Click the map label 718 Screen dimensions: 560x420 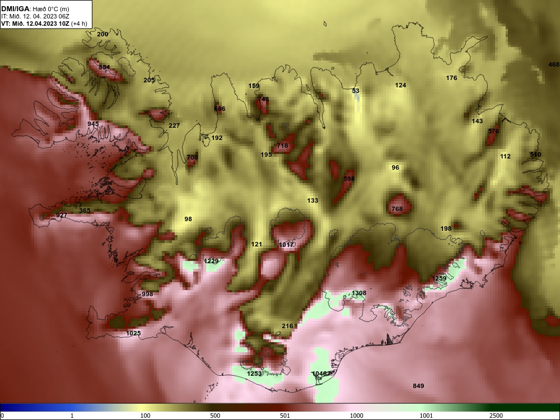(x=282, y=146)
